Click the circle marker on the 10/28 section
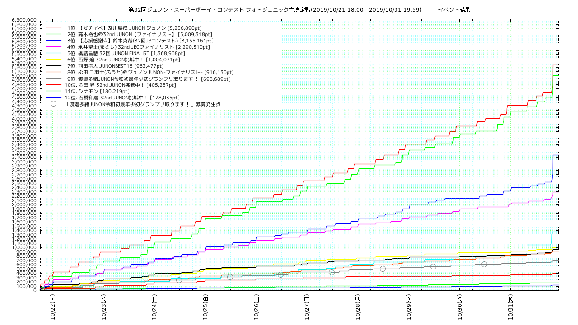 (382, 269)
